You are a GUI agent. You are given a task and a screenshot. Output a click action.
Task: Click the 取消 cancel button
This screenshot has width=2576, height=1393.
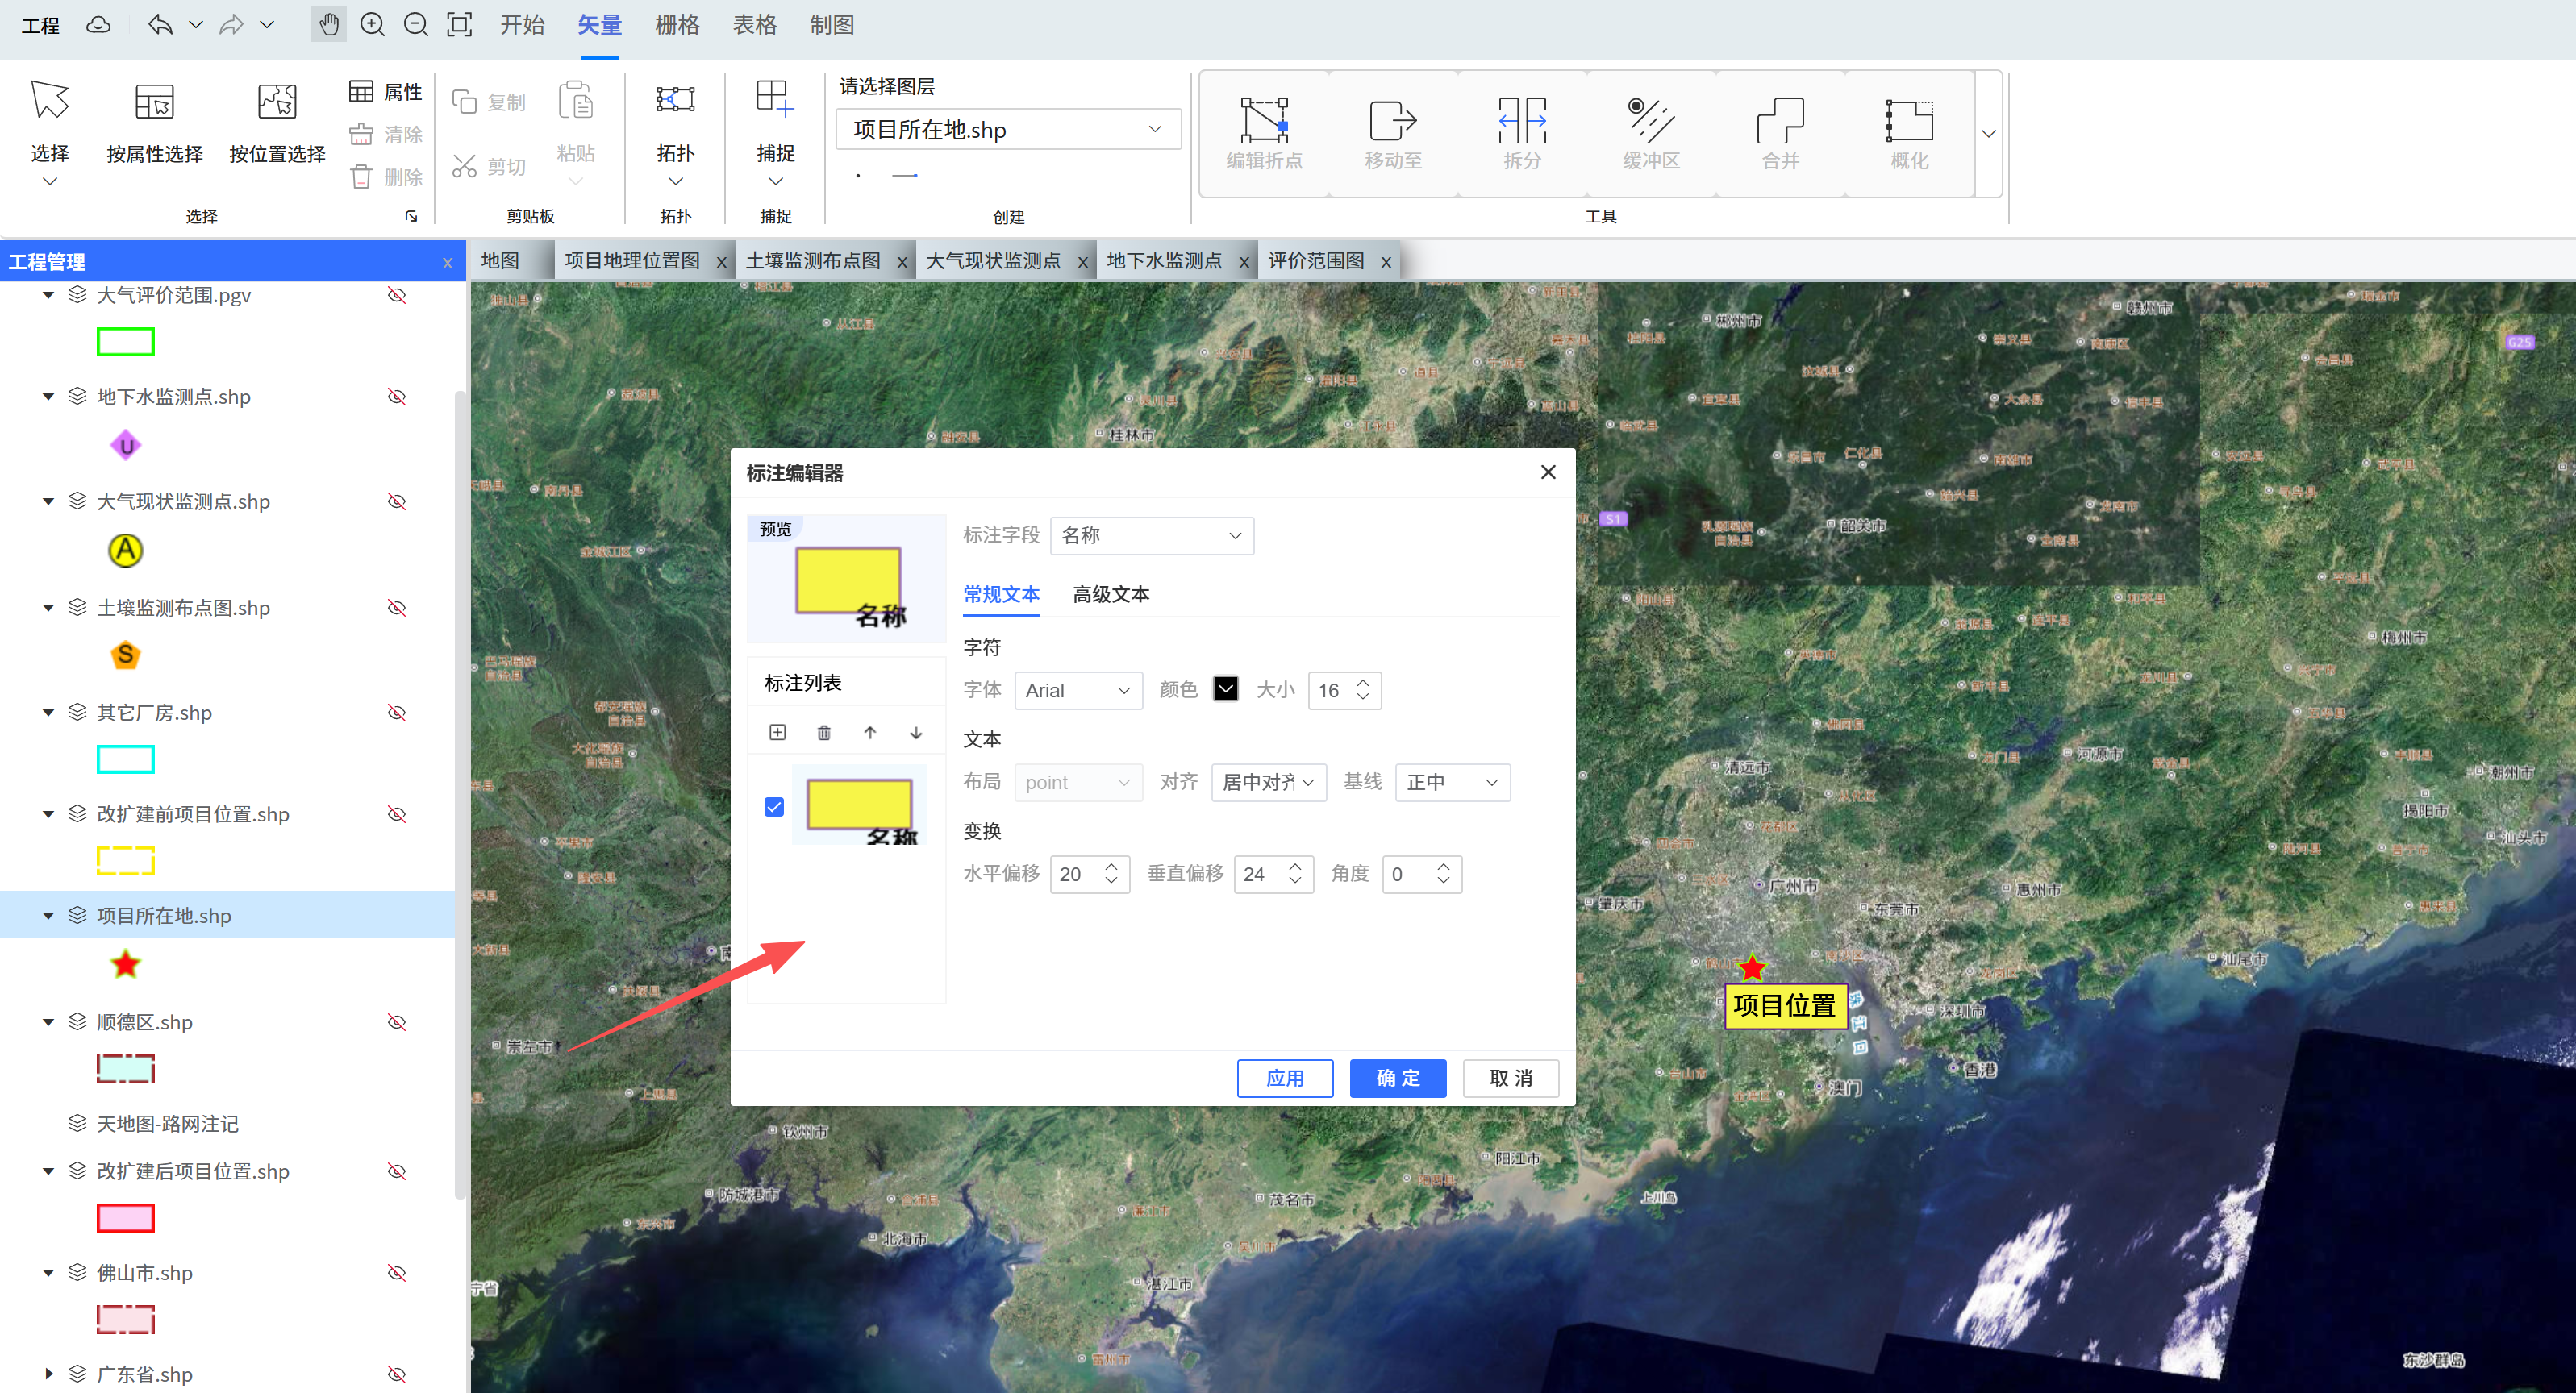click(x=1511, y=1079)
